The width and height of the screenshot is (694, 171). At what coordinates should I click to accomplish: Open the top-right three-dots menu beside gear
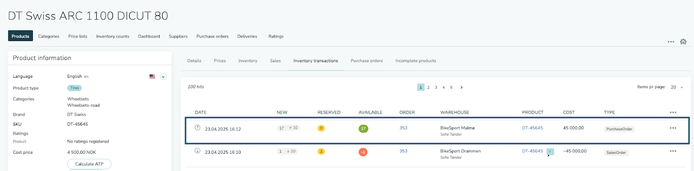pos(671,42)
